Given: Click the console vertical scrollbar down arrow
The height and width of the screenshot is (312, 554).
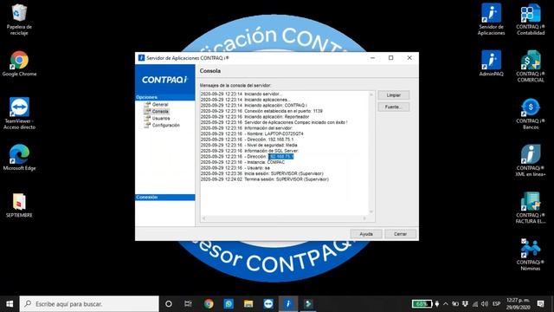Looking at the screenshot, I should 371,211.
